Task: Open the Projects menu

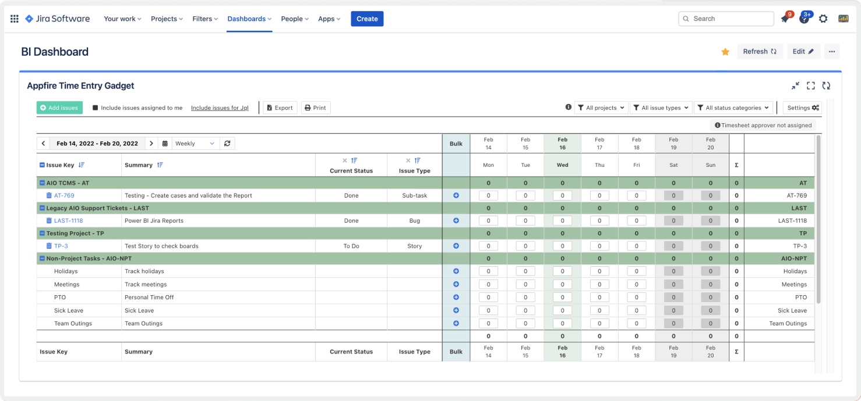Action: coord(167,19)
